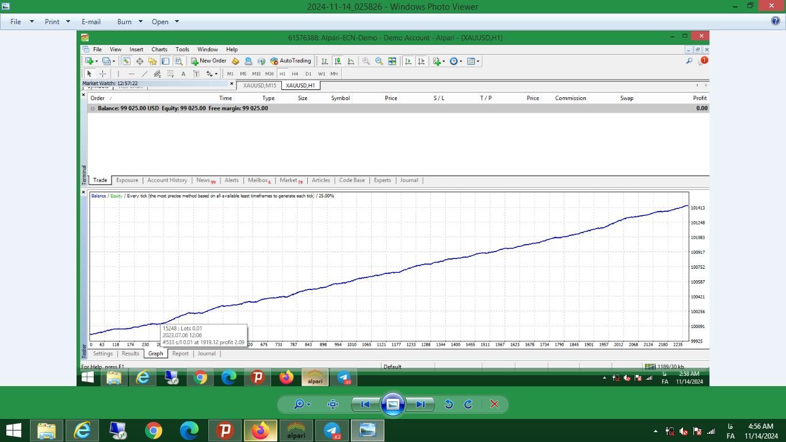Open the indicators list dropdown
Screen dimensions: 786x442
[439, 61]
